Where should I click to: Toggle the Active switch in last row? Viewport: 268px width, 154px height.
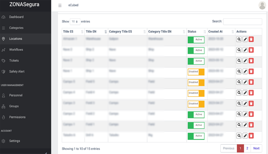pos(196,136)
